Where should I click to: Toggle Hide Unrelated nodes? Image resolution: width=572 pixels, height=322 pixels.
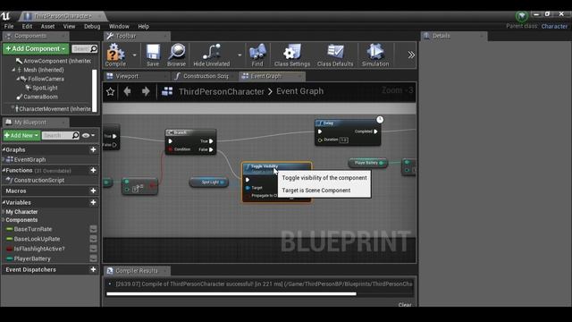[x=212, y=55]
